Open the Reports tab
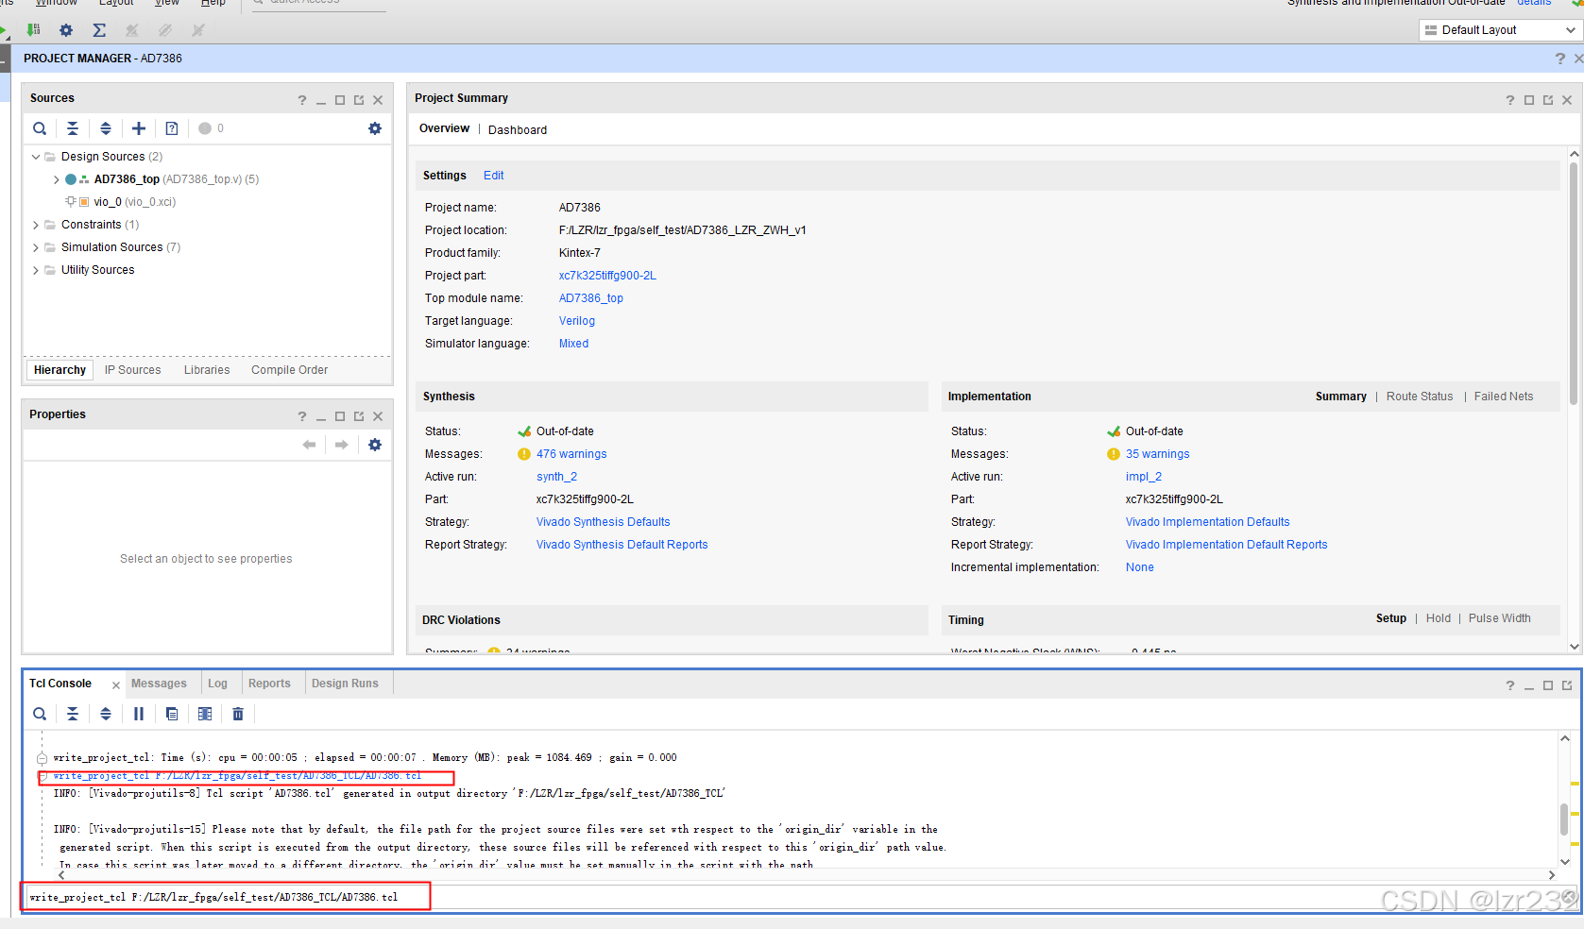This screenshot has height=929, width=1584. [269, 684]
